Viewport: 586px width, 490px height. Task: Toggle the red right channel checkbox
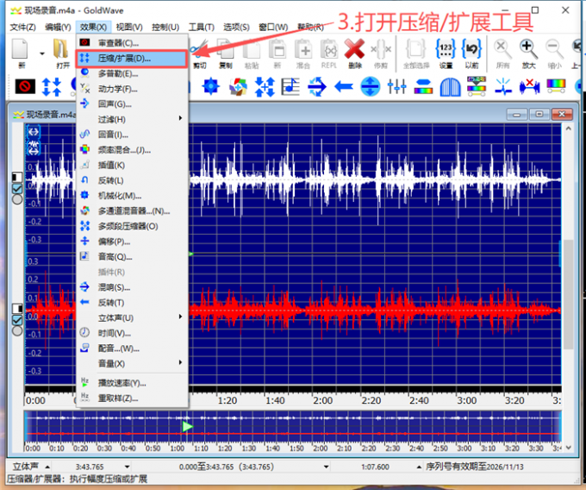[x=16, y=320]
